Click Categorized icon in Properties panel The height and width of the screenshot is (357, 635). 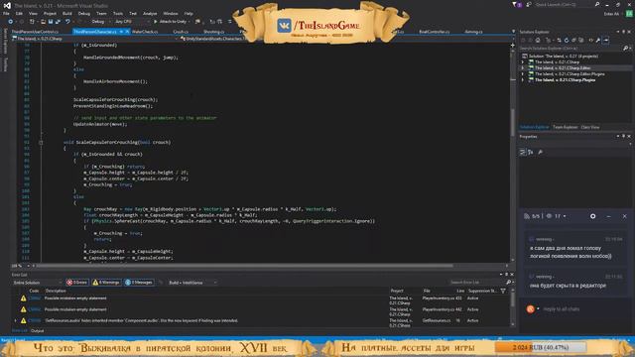click(x=523, y=152)
